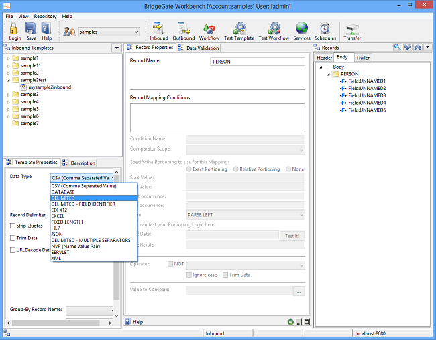
Task: Toggle the NOT checkbox
Action: [x=170, y=263]
